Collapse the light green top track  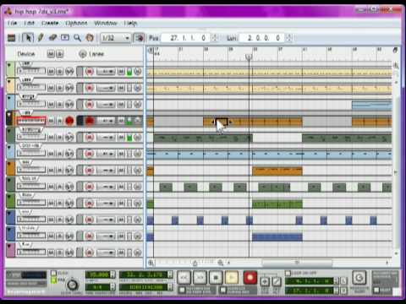click(x=9, y=65)
